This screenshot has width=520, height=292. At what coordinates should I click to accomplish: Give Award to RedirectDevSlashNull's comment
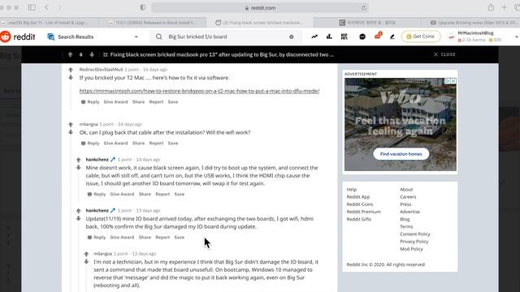(x=115, y=102)
